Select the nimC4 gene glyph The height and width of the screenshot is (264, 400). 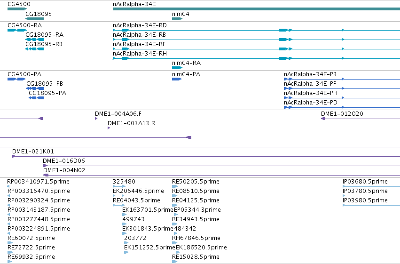[177, 19]
